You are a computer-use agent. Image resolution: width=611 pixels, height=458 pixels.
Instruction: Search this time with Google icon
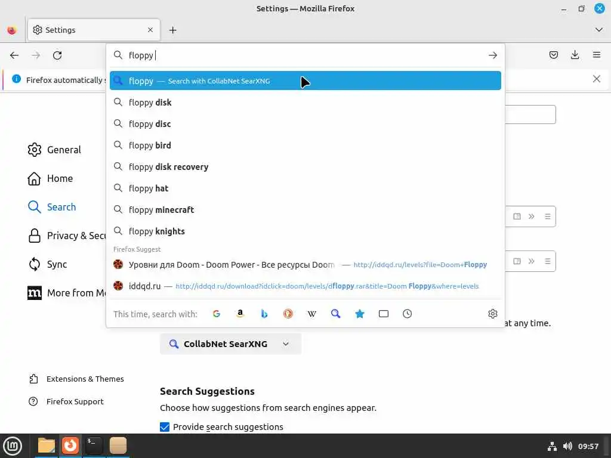click(216, 314)
